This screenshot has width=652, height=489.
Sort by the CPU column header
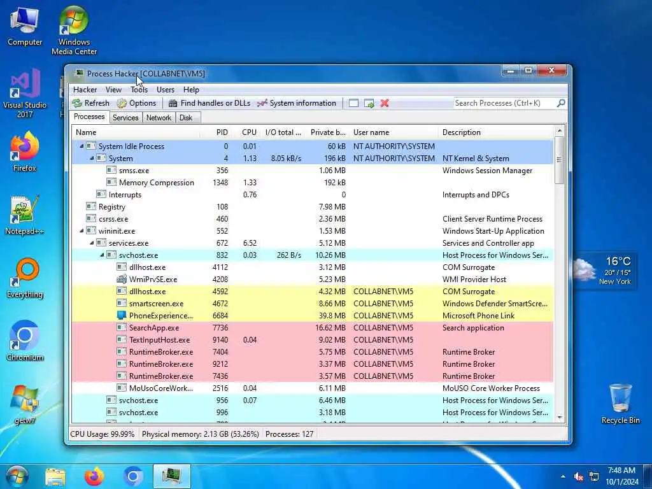pyautogui.click(x=247, y=132)
